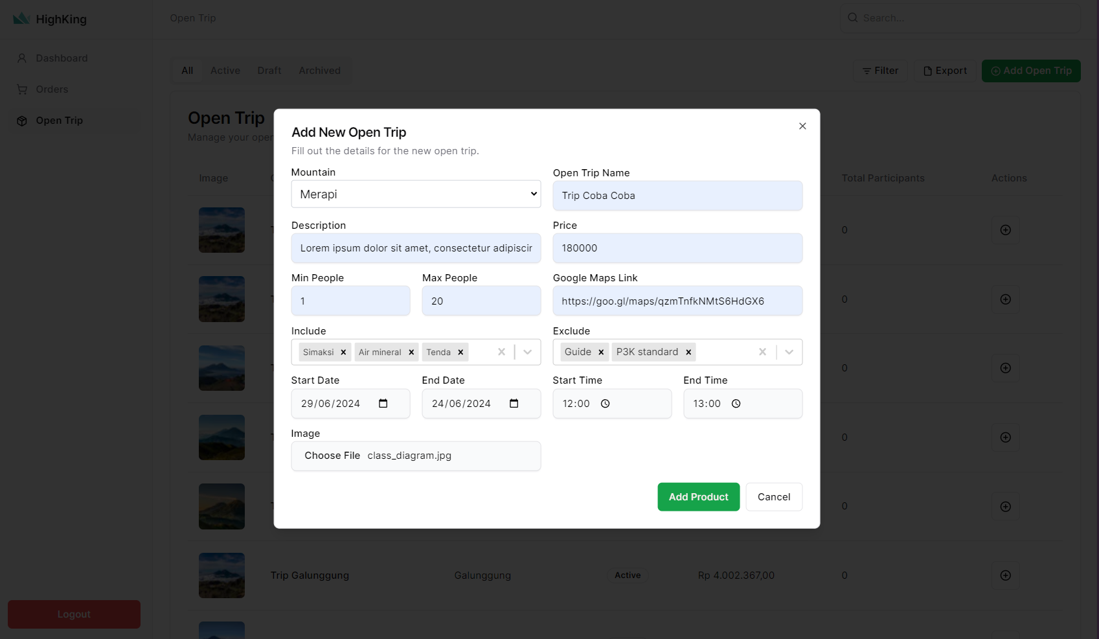Open the End Date calendar picker
This screenshot has width=1099, height=639.
tap(514, 404)
